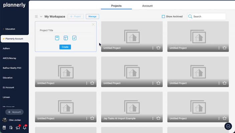This screenshot has height=133, width=235.
Task: Select the checkmark task icon in new project card
Action: tap(74, 38)
